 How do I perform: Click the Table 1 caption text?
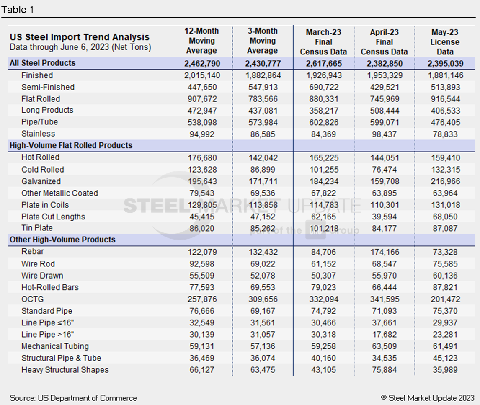point(18,10)
